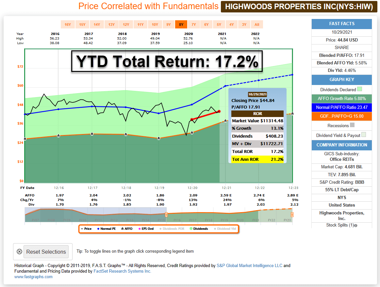Toggle the Dividends Declared graph key checkbox
The width and height of the screenshot is (380, 287).
(x=360, y=89)
